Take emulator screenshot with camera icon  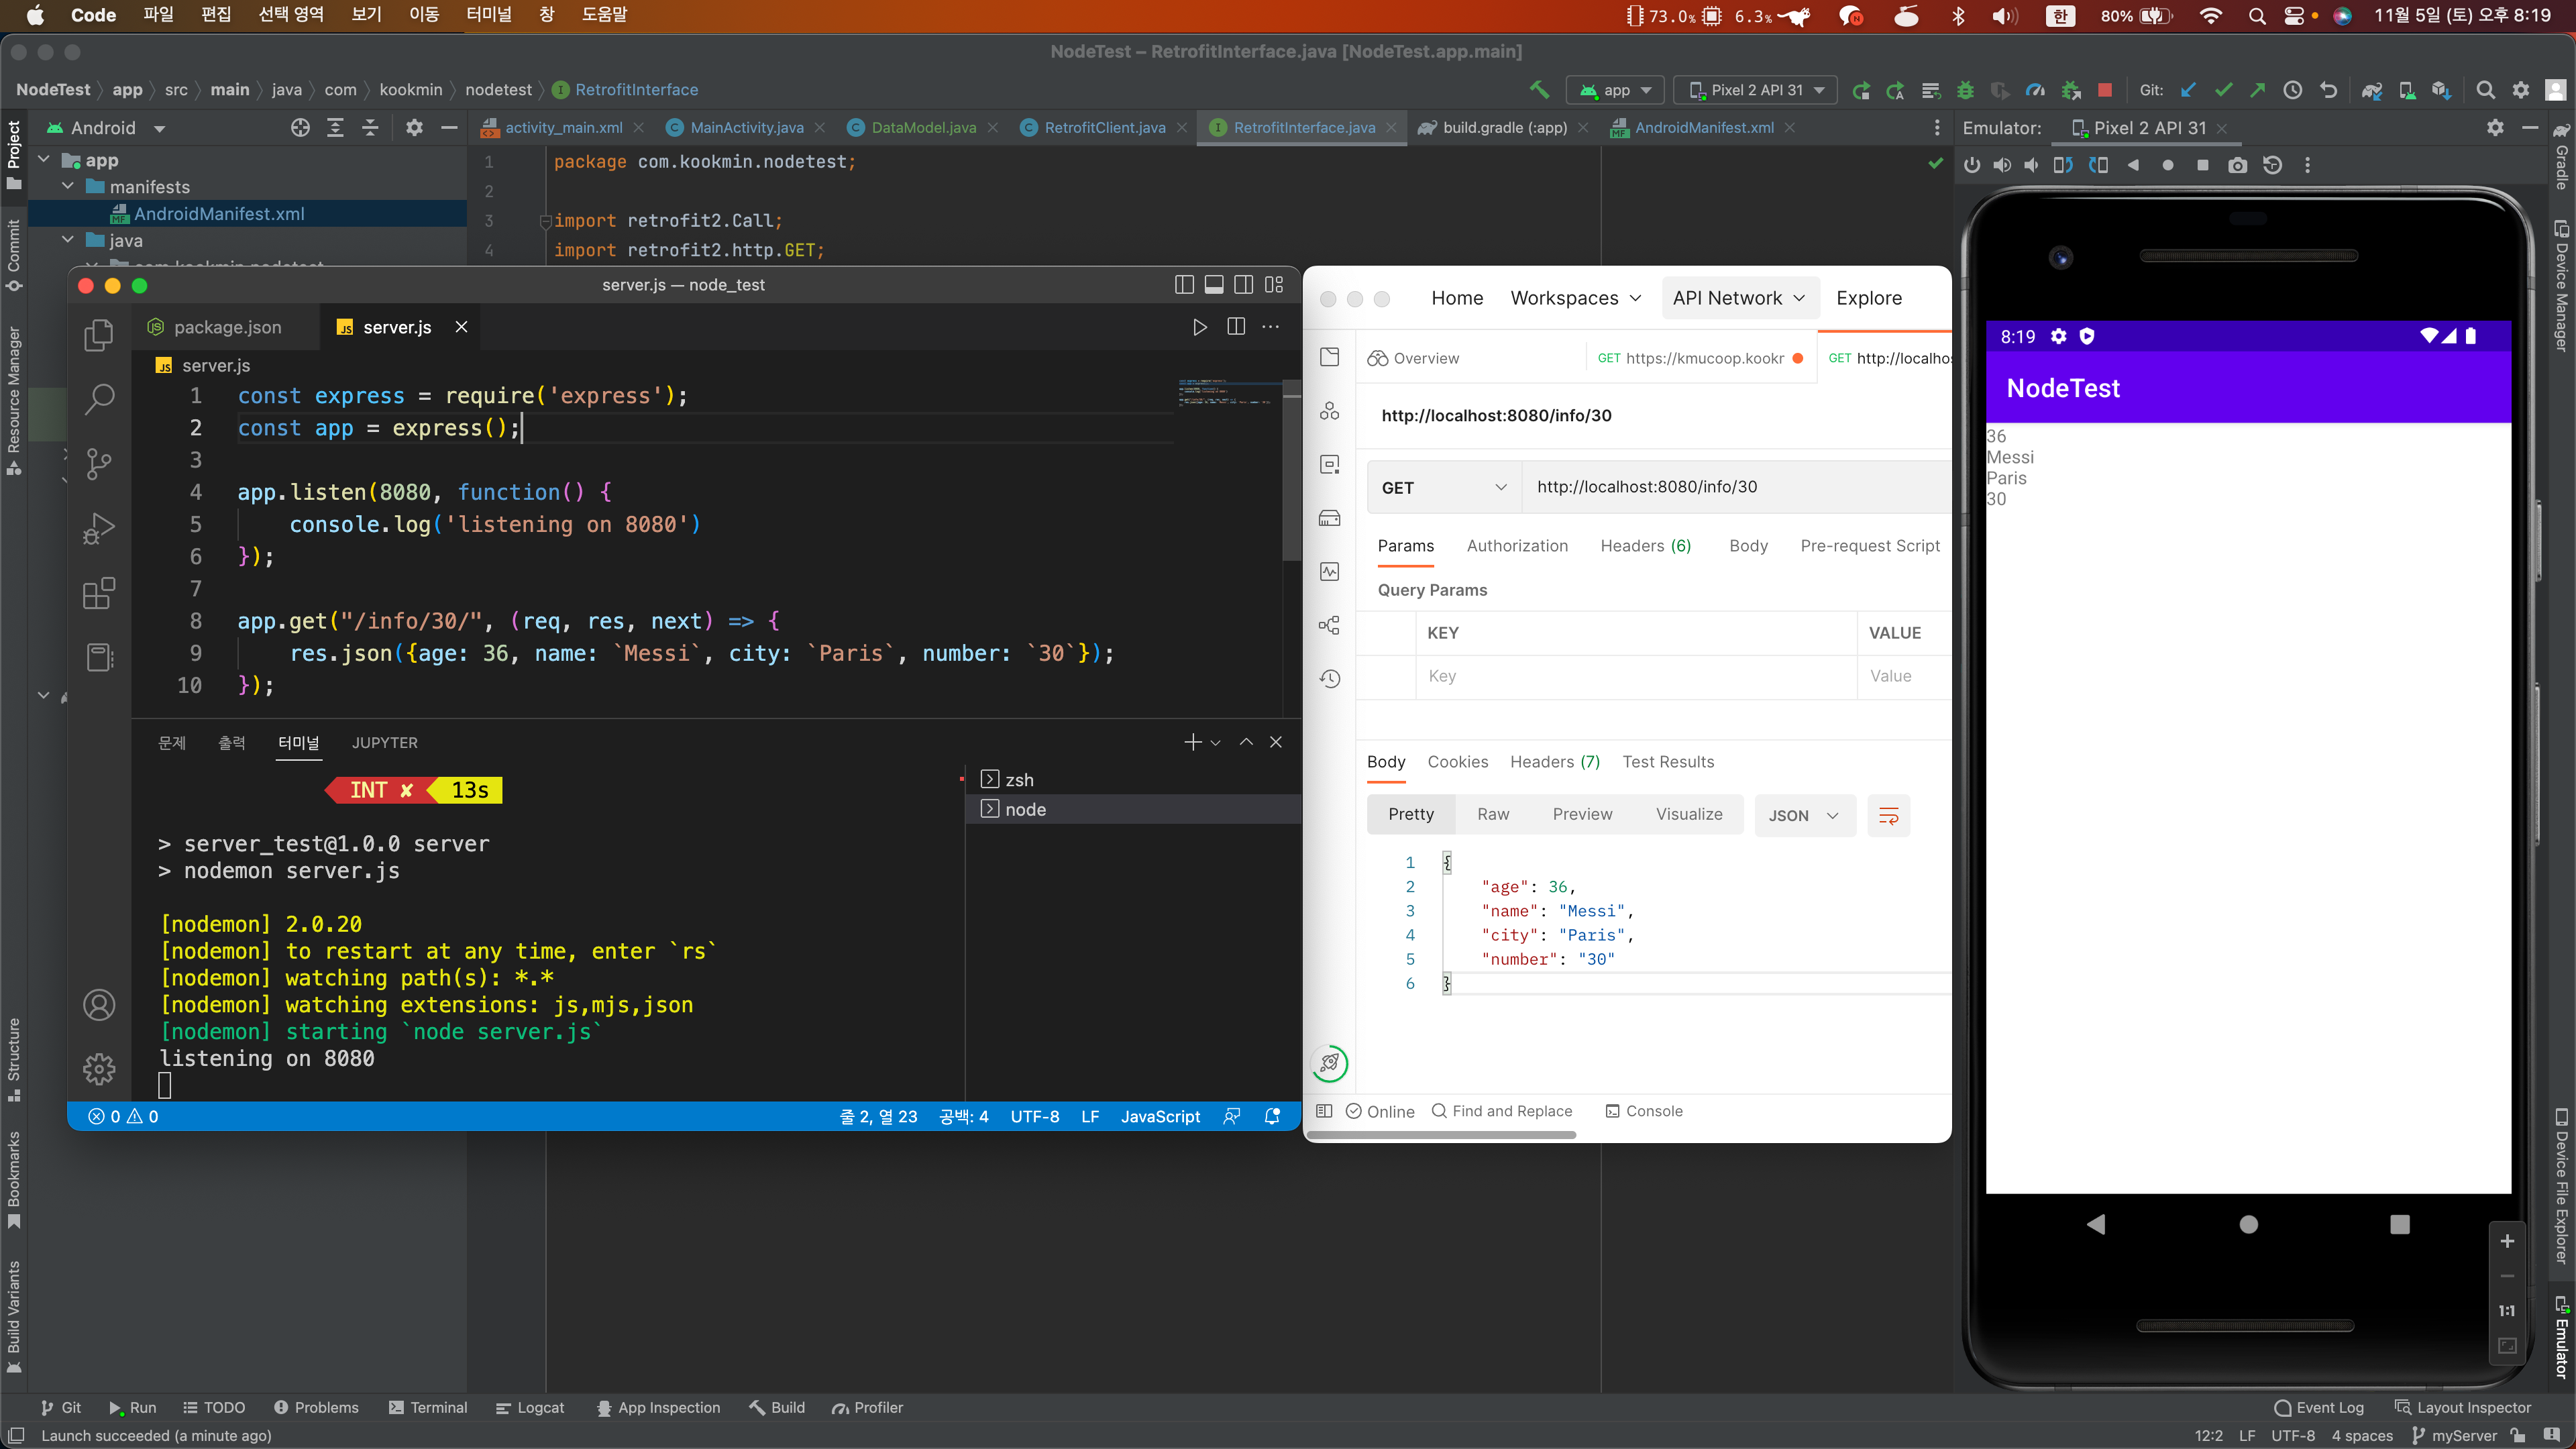pos(2237,166)
